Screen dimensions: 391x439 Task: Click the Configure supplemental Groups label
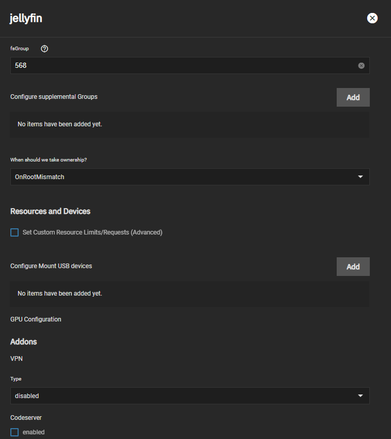pyautogui.click(x=54, y=97)
